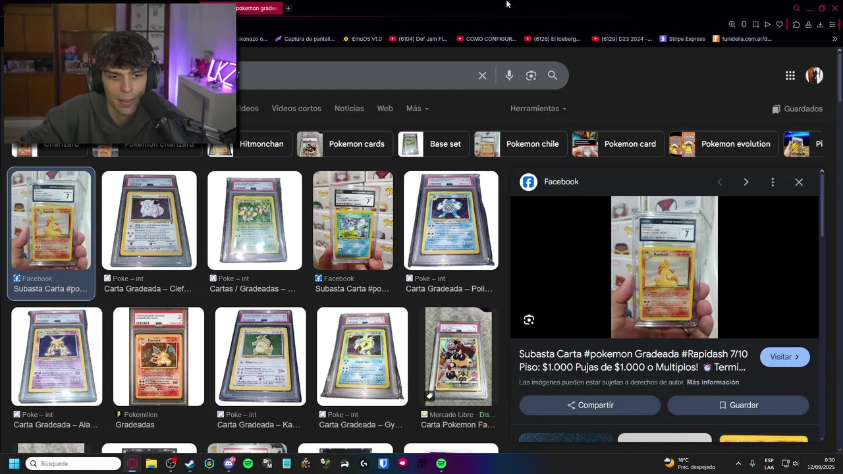Open the funidelia.com.ar bookmark

tap(742, 39)
